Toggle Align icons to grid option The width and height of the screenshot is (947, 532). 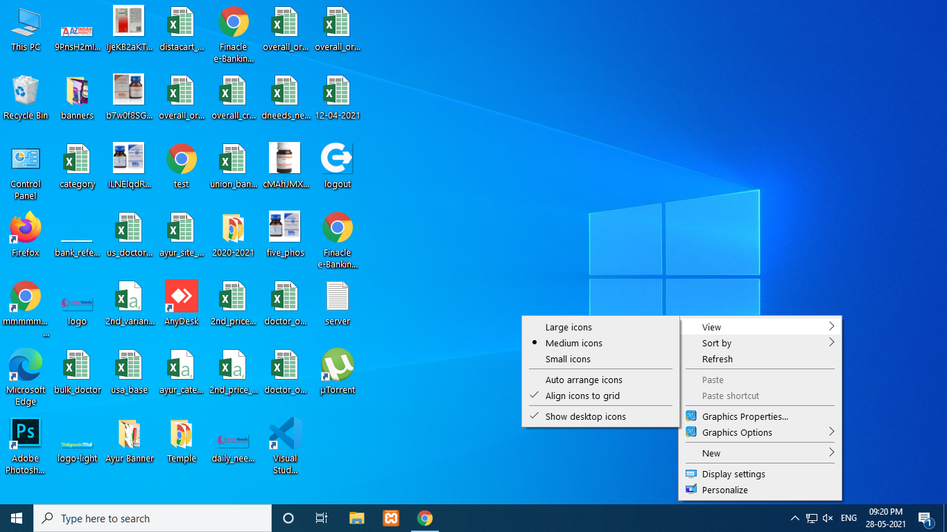pyautogui.click(x=582, y=396)
